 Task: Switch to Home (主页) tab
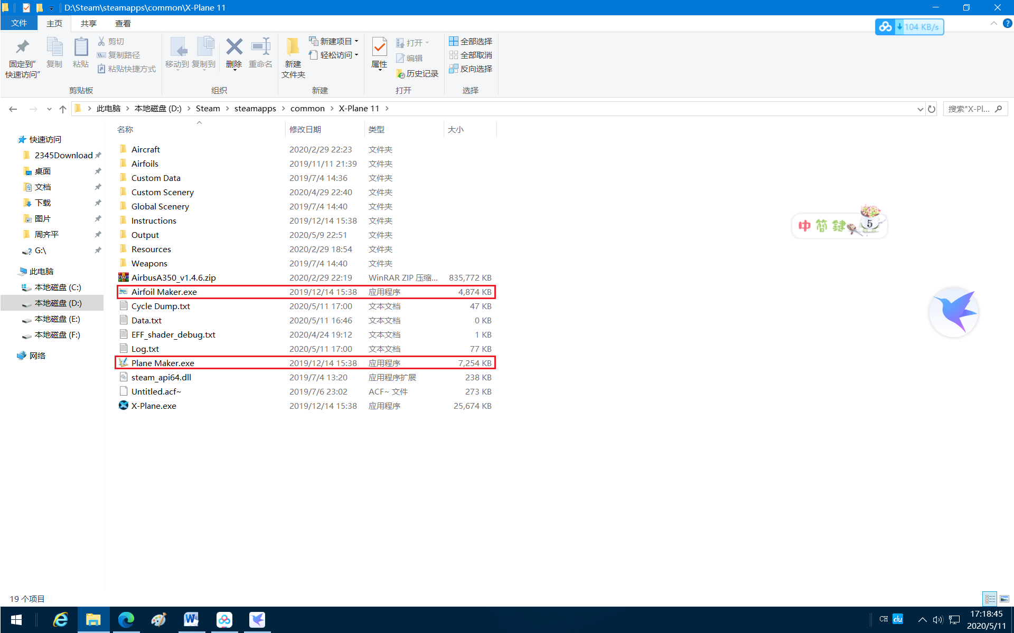[54, 23]
